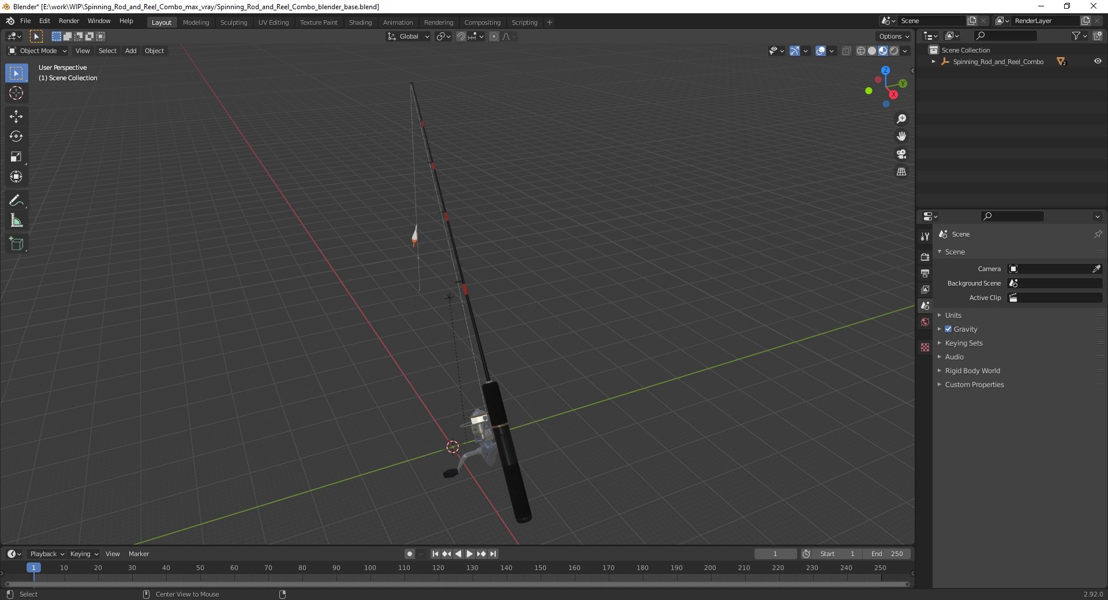Image resolution: width=1108 pixels, height=600 pixels.
Task: Select the Cursor tool in the toolbar
Action: click(x=16, y=93)
